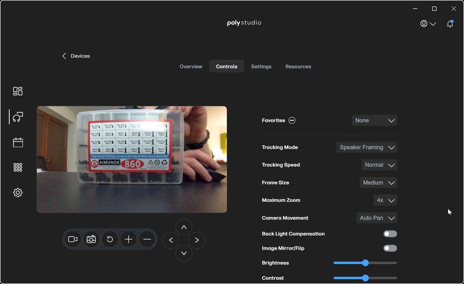This screenshot has height=284, width=464.
Task: Open Tracking Speed Normal dropdown
Action: 379,165
